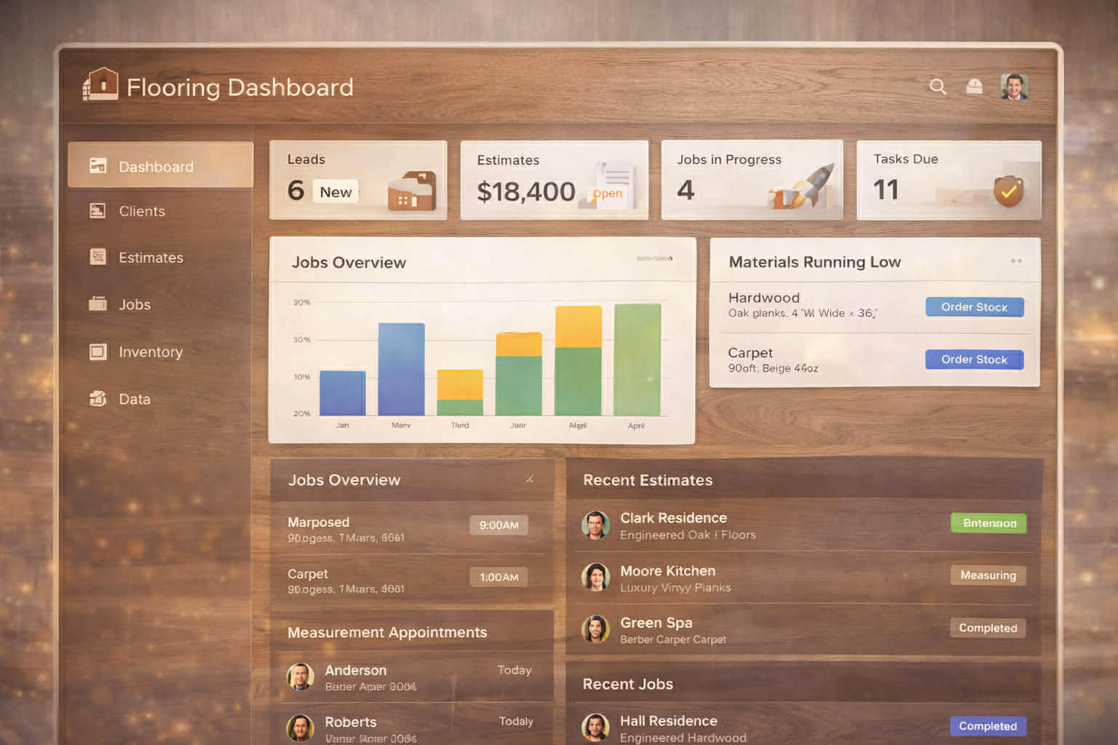Select the Jobs briefcase icon in sidebar
Image resolution: width=1118 pixels, height=745 pixels.
point(98,304)
